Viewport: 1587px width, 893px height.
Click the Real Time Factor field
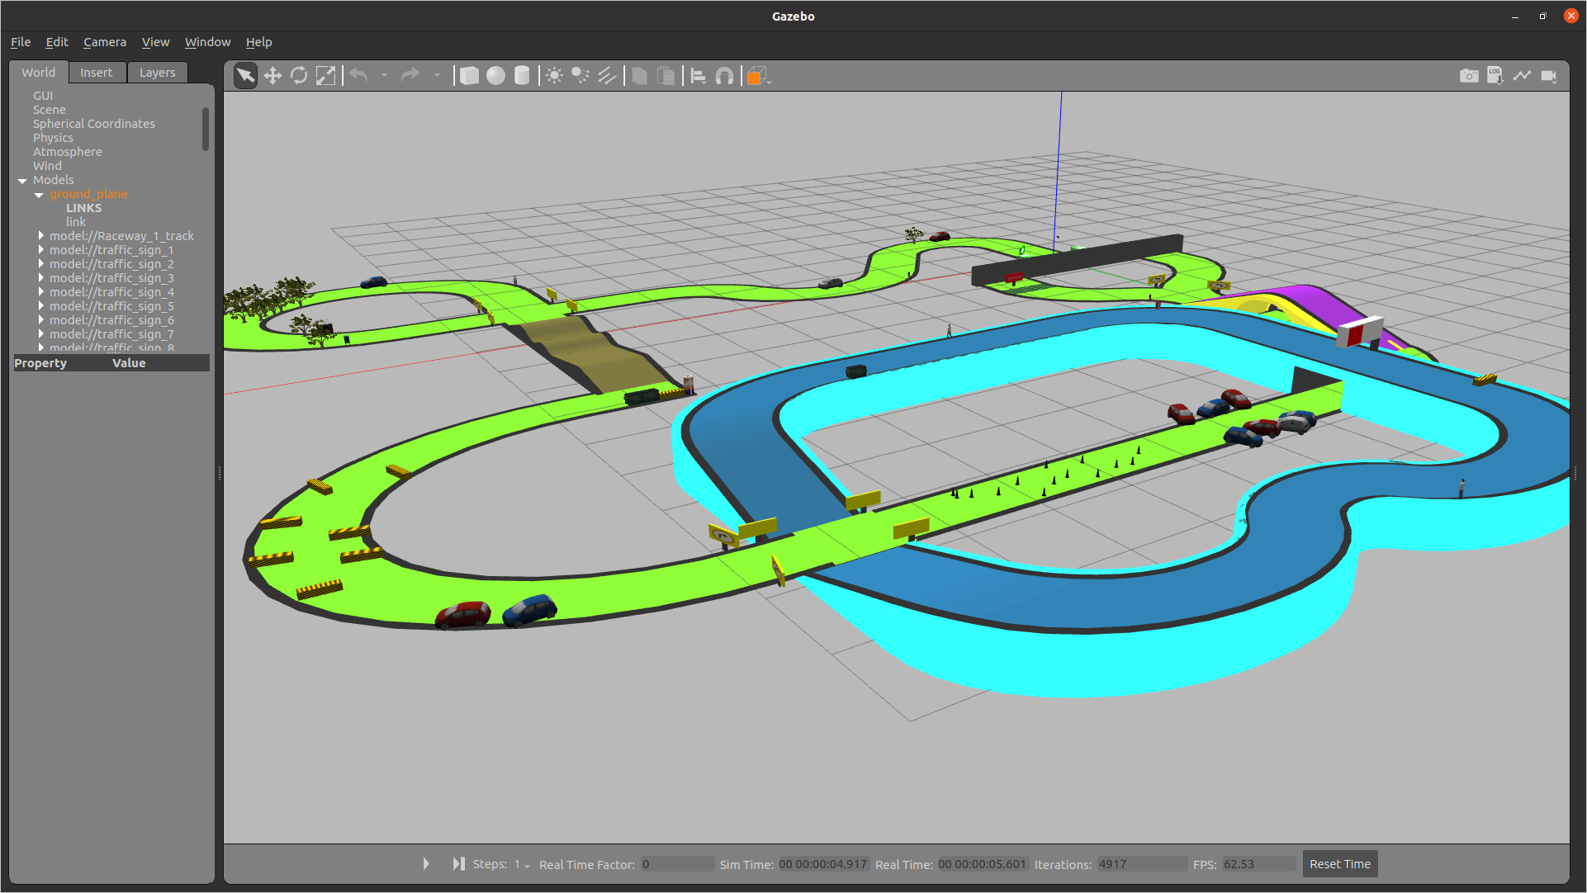tap(677, 864)
